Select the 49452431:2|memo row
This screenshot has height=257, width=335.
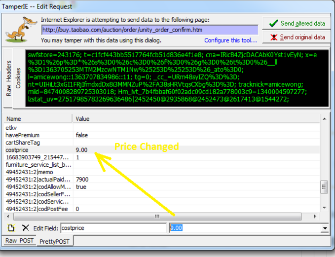(162, 172)
